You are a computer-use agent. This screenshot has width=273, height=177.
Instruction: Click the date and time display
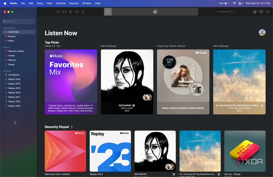click(258, 3)
